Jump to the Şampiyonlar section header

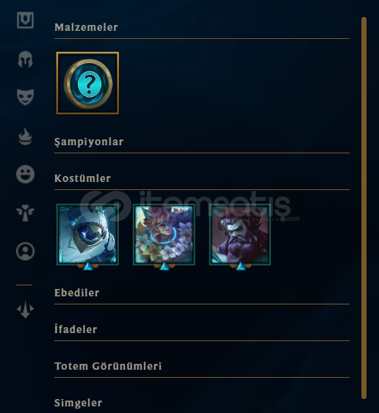(x=89, y=142)
